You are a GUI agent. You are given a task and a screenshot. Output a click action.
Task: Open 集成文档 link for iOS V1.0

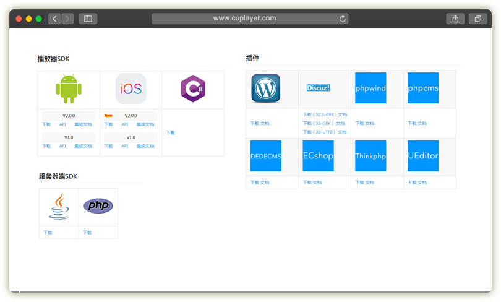pyautogui.click(x=145, y=146)
